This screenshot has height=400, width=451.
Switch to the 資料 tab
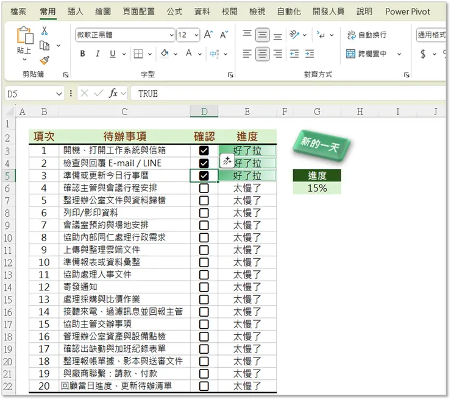(202, 12)
